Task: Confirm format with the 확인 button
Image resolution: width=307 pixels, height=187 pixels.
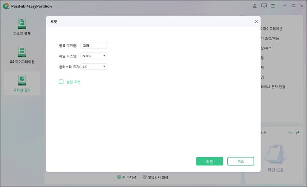Action: pyautogui.click(x=209, y=161)
